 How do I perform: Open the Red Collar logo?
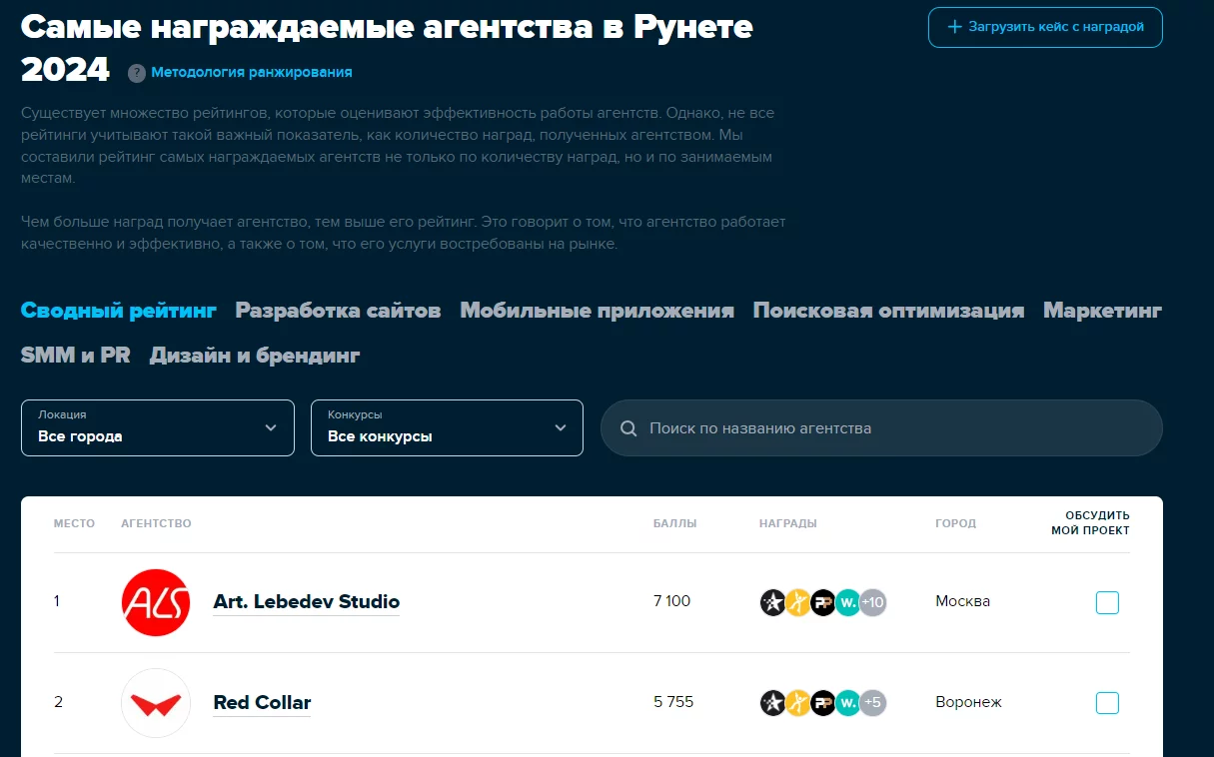pyautogui.click(x=156, y=703)
